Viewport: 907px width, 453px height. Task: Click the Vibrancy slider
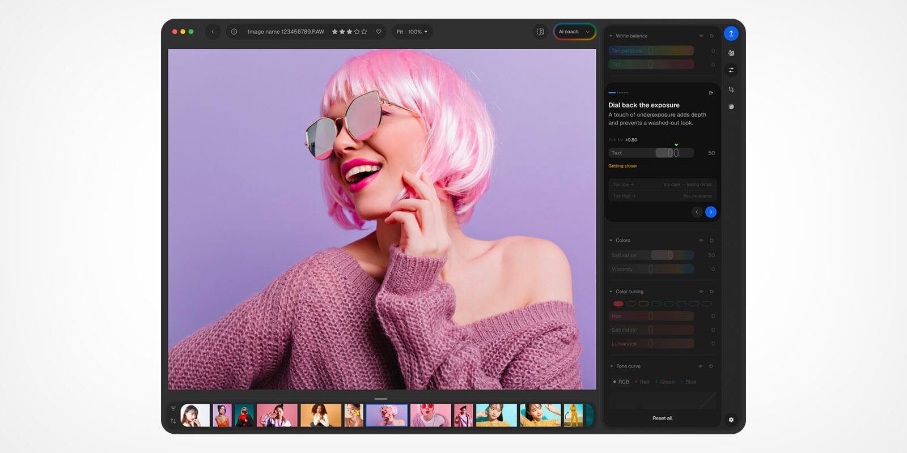coord(651,269)
